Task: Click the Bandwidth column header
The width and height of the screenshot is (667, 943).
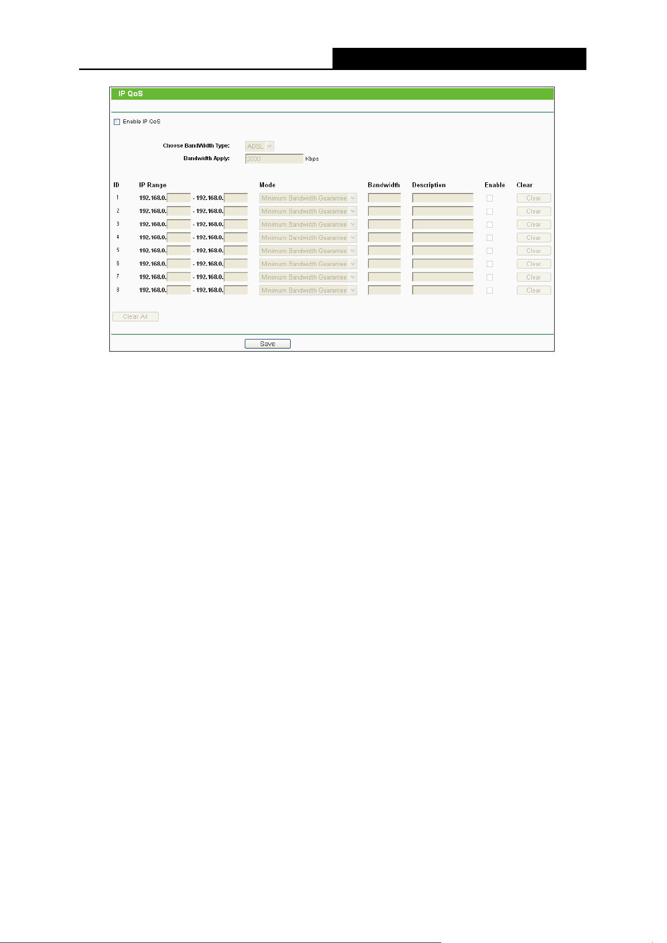Action: coord(384,185)
